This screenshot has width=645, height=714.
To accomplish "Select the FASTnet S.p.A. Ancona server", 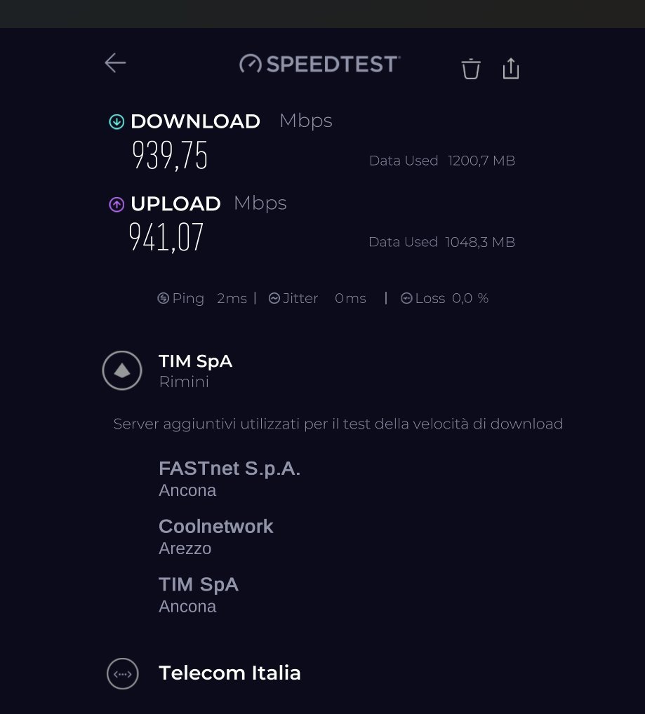I will tap(230, 478).
